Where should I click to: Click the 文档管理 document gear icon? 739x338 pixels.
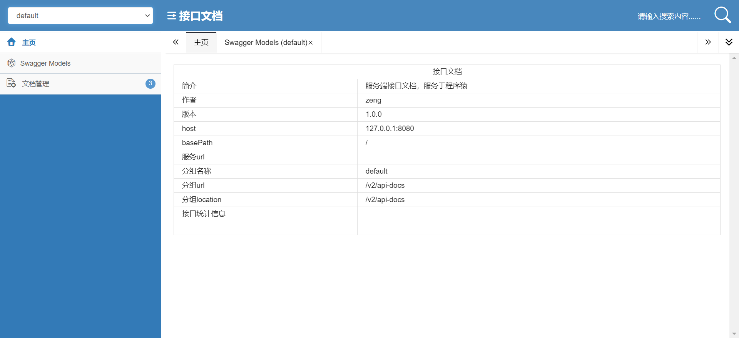pos(12,83)
